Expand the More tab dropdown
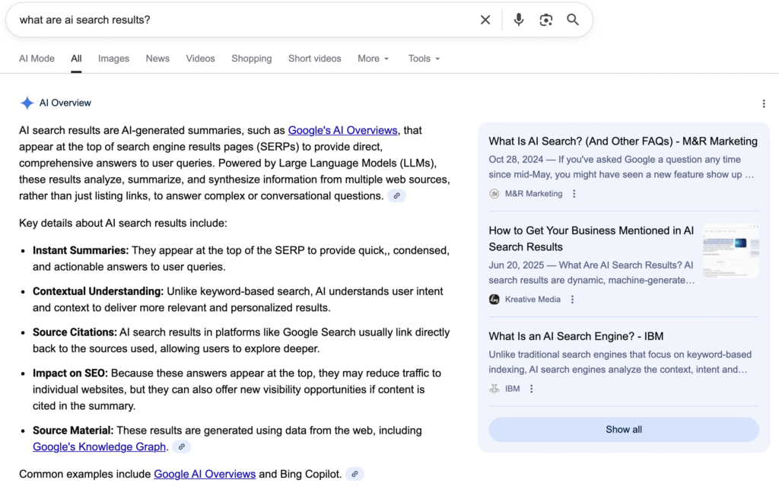Viewport: 779px width, 489px height. click(x=373, y=59)
